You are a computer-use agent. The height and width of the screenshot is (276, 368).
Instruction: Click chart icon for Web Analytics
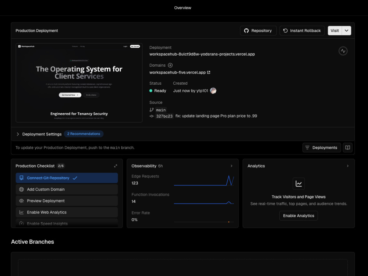[21, 212]
